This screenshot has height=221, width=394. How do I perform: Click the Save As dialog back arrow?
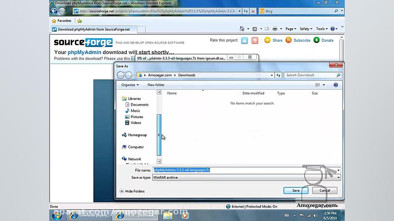[121, 75]
